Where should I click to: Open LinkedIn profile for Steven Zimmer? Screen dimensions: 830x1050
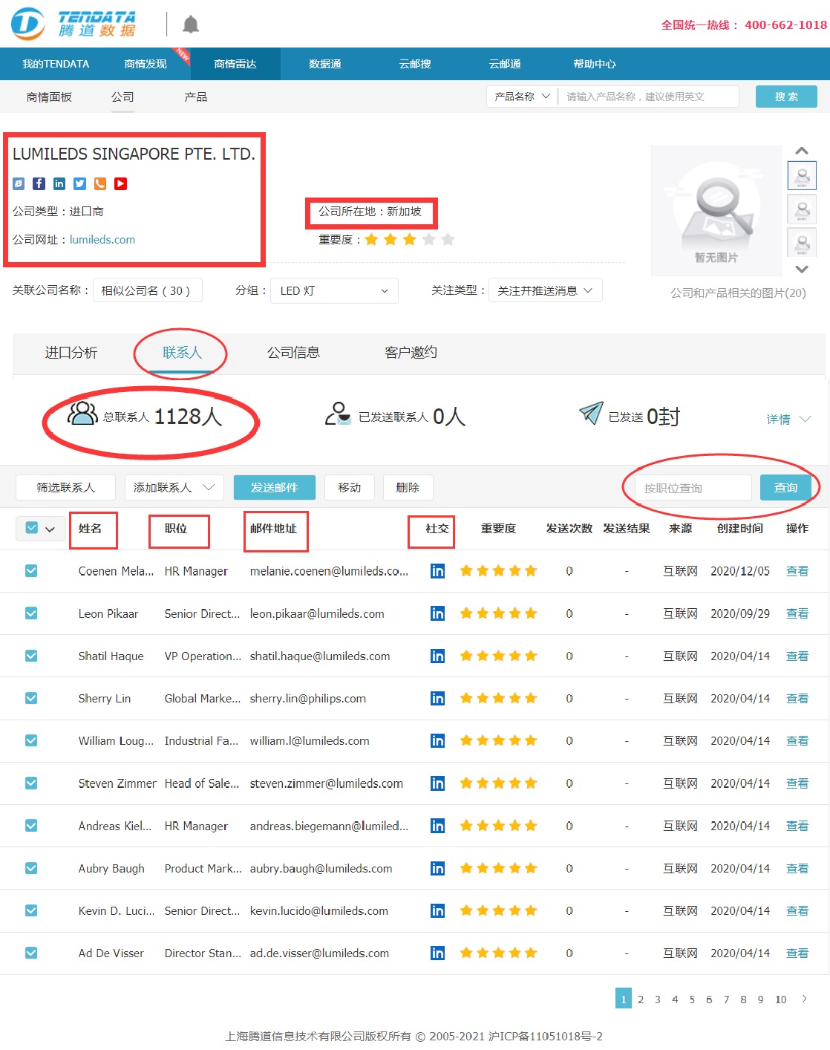pyautogui.click(x=438, y=783)
